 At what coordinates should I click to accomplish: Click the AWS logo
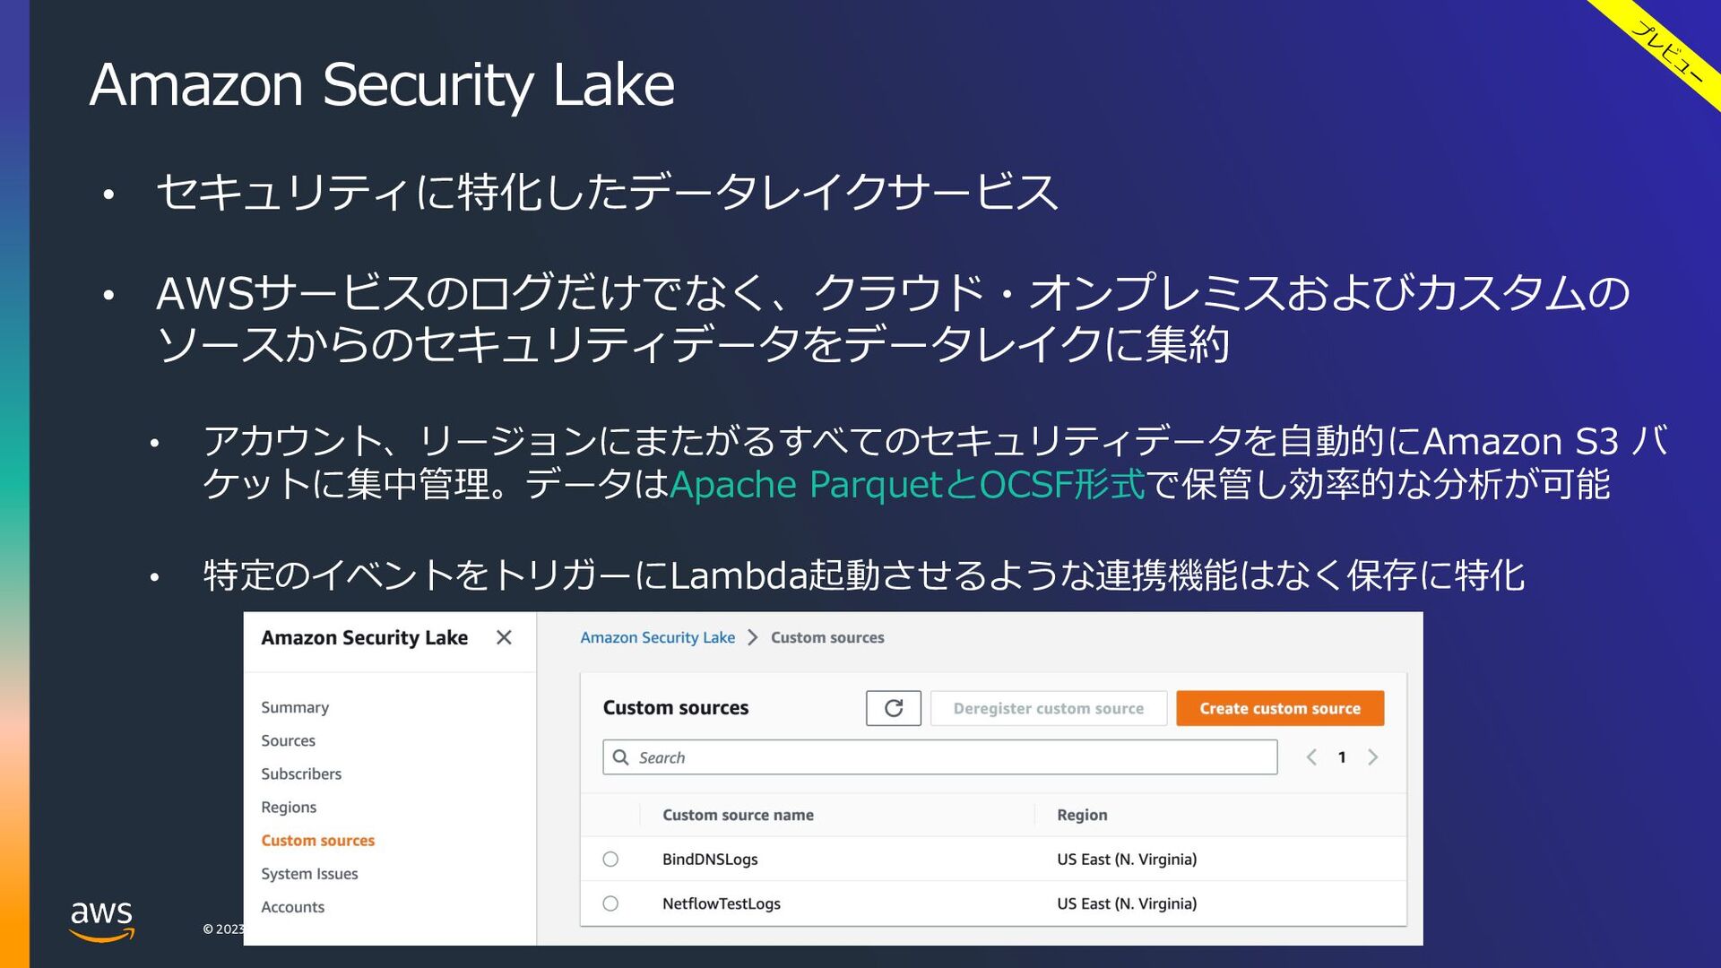(102, 921)
